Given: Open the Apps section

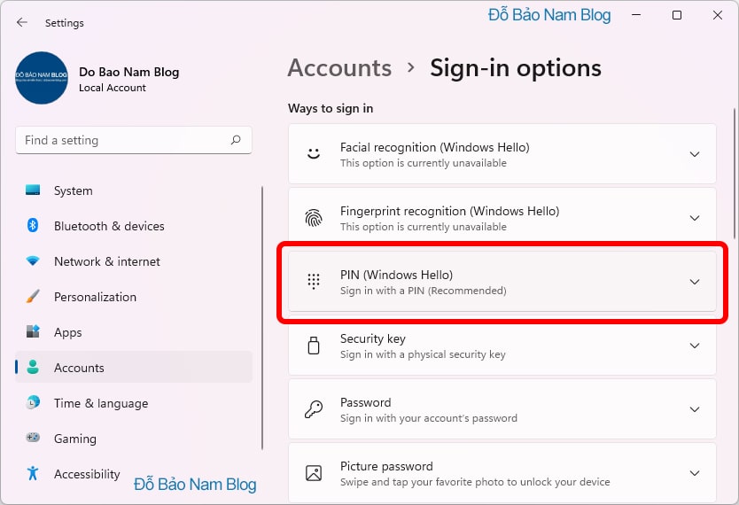Looking at the screenshot, I should point(68,332).
